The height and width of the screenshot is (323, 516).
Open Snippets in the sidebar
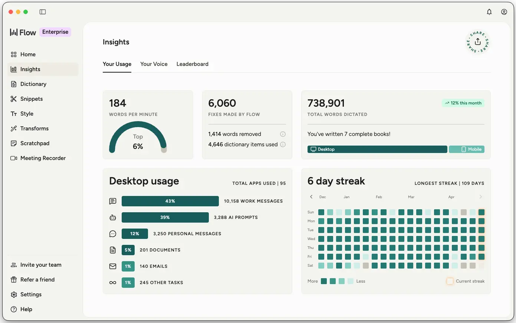[43, 99]
